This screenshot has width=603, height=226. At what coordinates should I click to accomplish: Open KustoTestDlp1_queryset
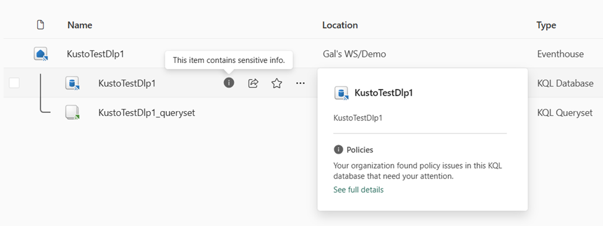(147, 113)
